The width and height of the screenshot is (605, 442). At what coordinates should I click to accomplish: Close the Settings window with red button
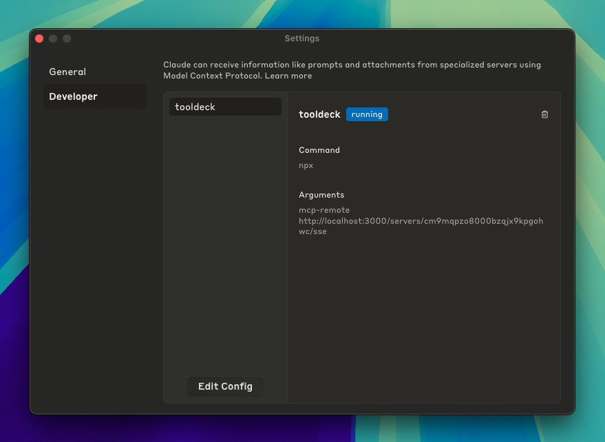tap(39, 39)
